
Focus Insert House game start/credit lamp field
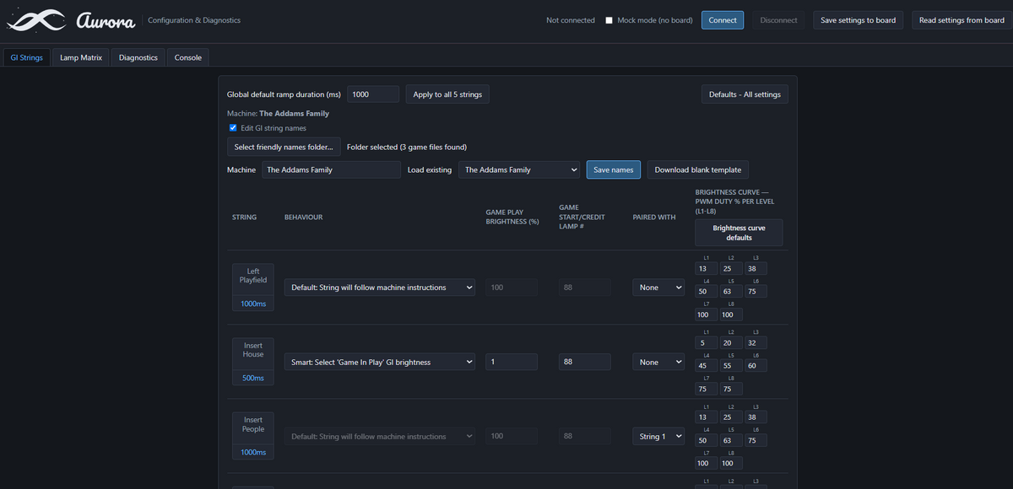tap(585, 362)
